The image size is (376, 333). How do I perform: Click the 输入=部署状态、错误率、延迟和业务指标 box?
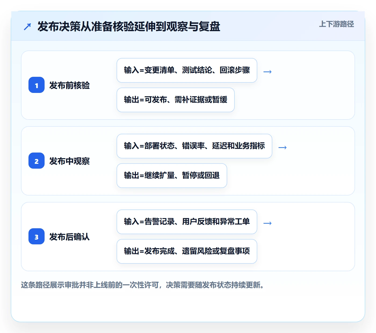pos(194,146)
